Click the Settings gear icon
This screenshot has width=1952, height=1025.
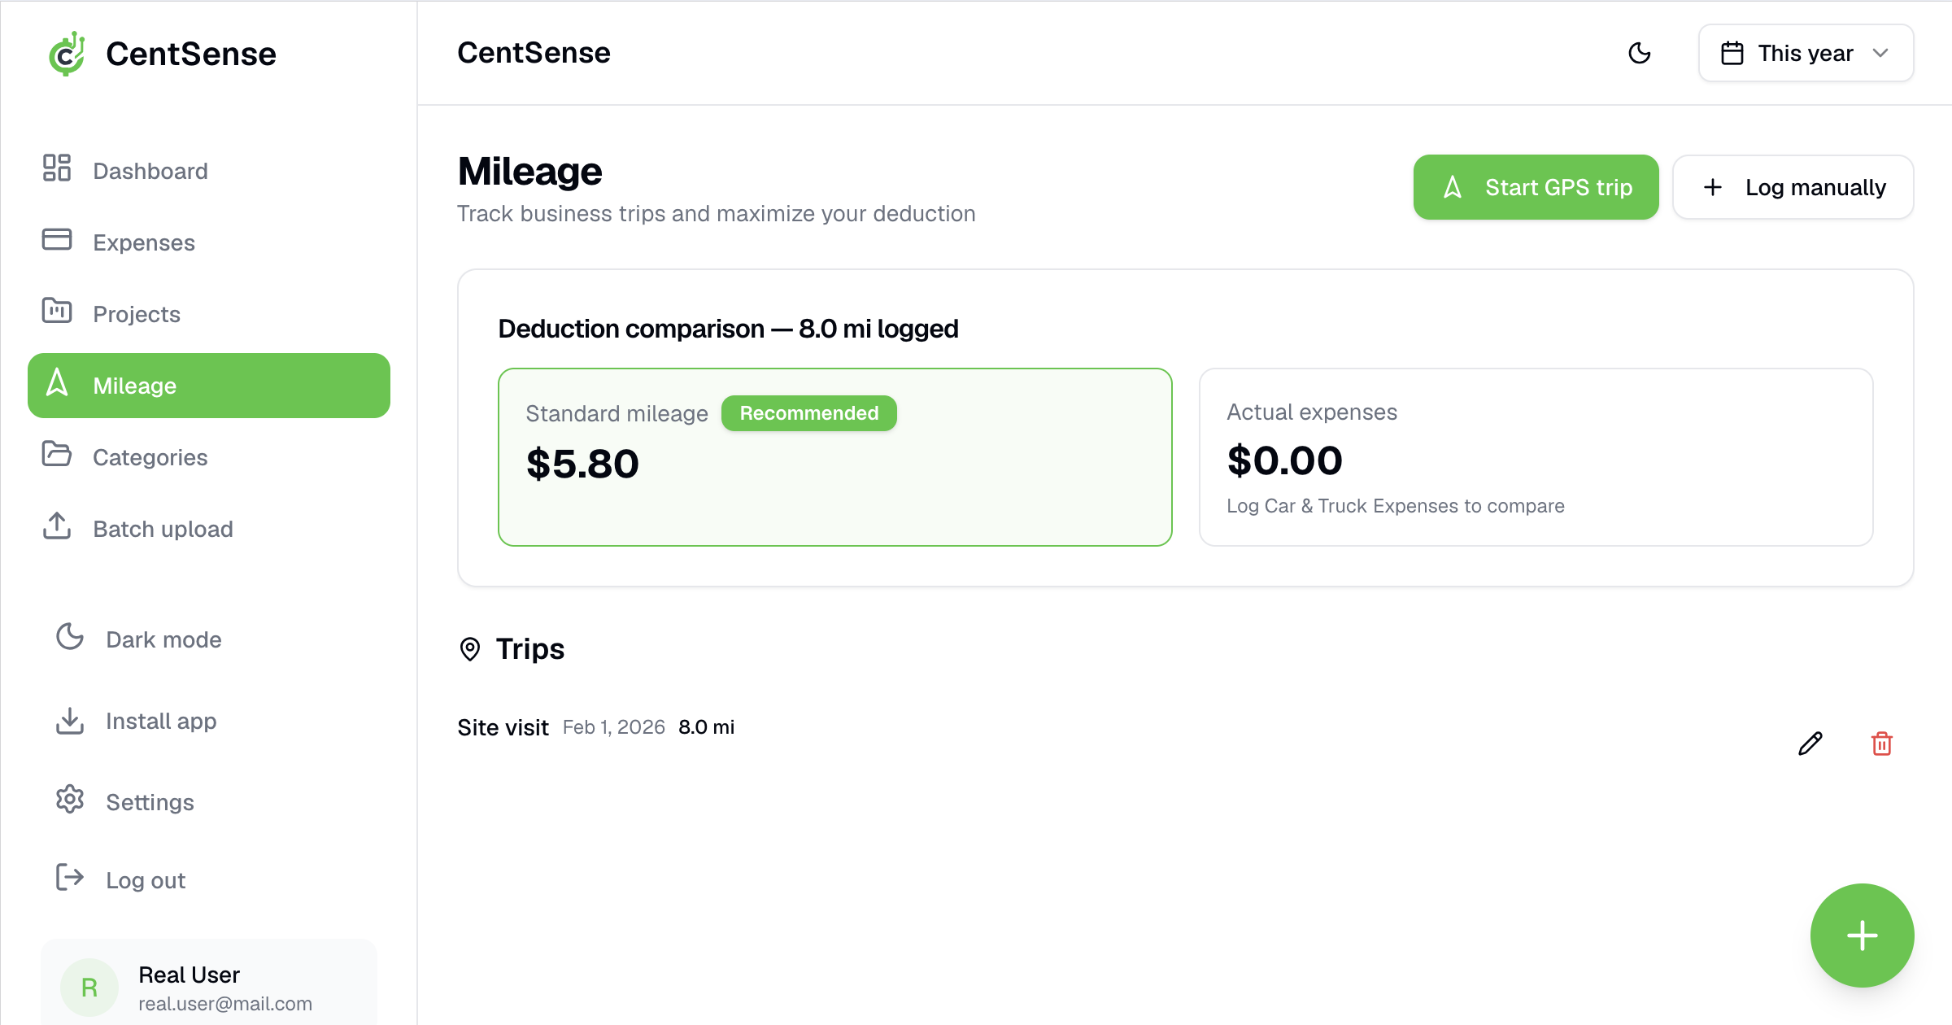[x=70, y=800]
